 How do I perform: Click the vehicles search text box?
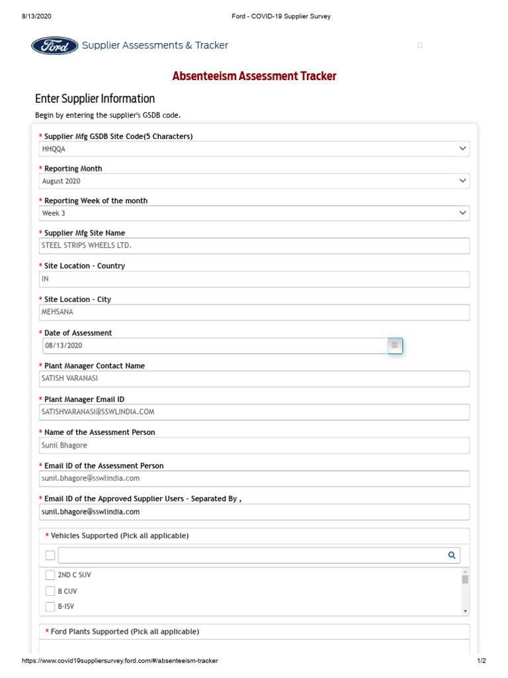250,556
